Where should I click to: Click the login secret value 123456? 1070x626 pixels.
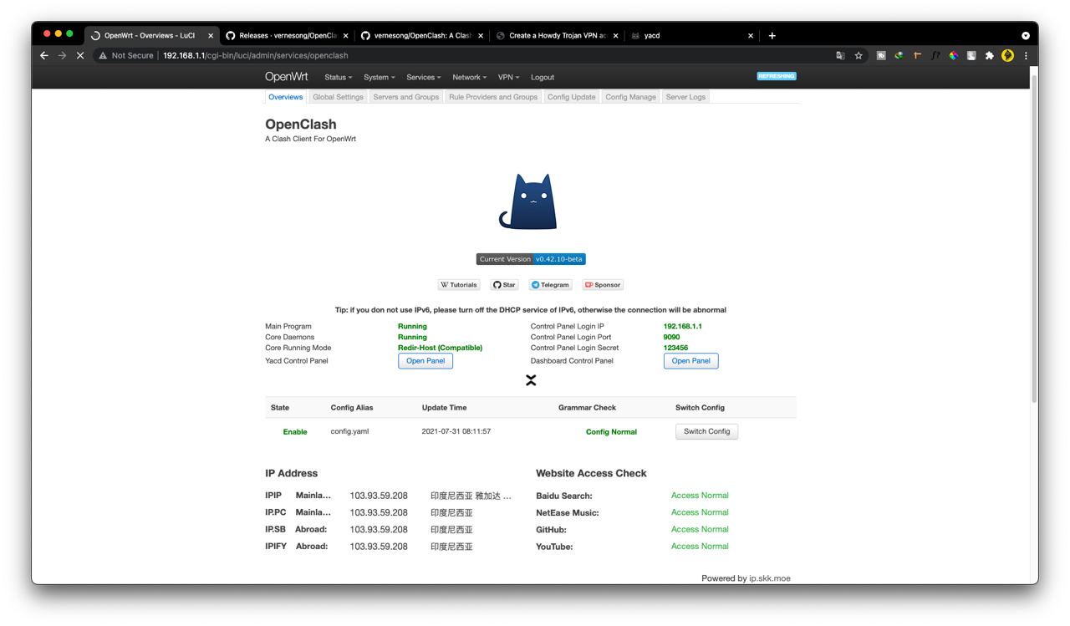(x=676, y=348)
